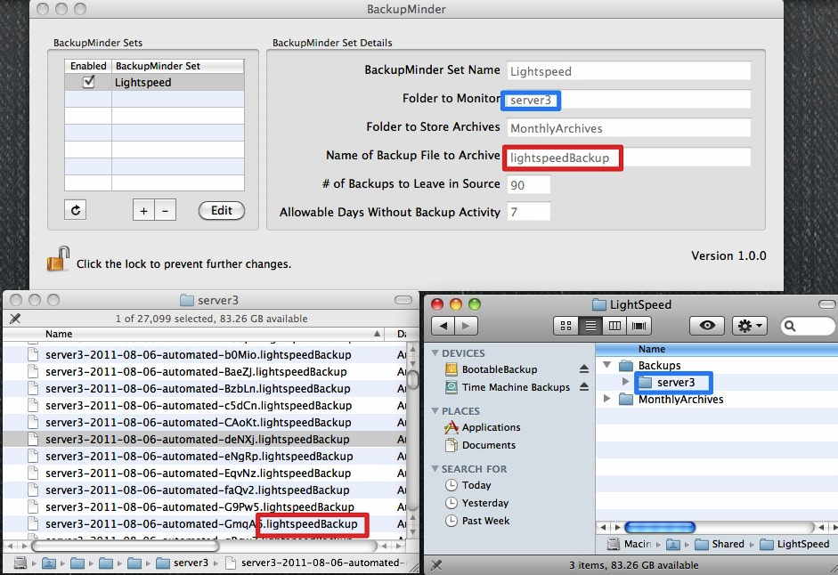Click the horizontal scrollbar in LightSpeed window
Screen dimensions: 838x575
[x=660, y=528]
